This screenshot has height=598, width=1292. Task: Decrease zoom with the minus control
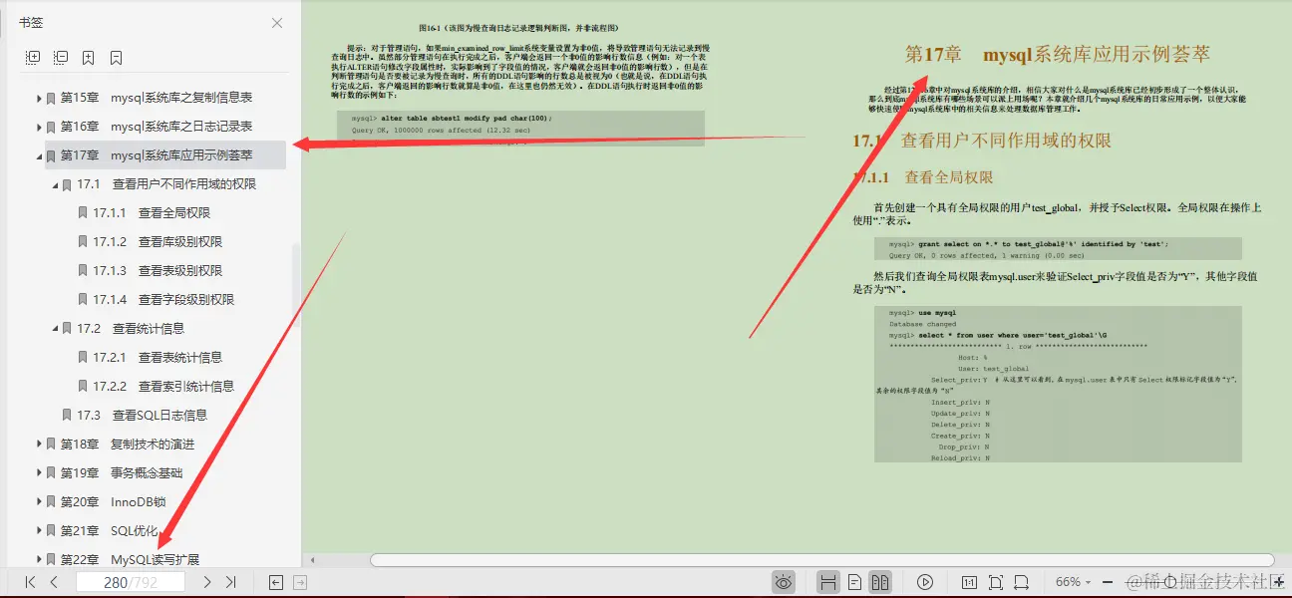[1107, 581]
